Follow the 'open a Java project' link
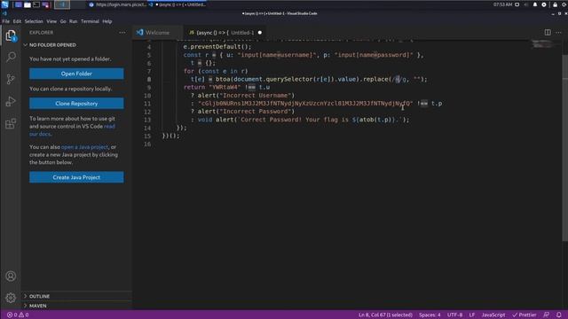 click(x=85, y=147)
